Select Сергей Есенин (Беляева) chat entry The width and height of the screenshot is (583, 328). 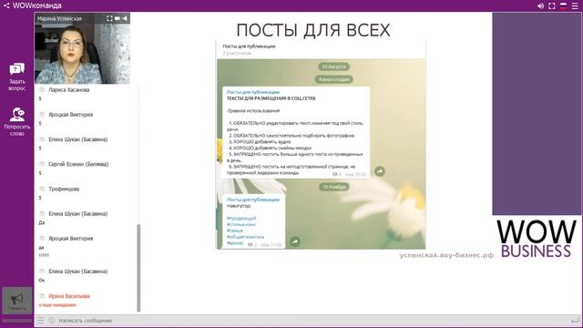pyautogui.click(x=78, y=164)
